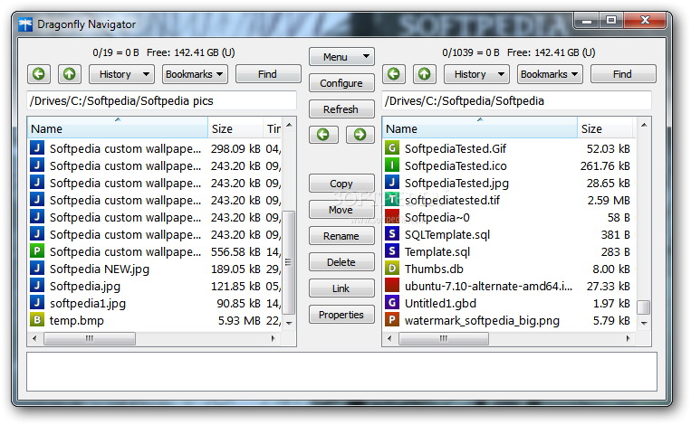Click the P icon of watermark_softpedia_big.png
This screenshot has height=425, width=691.
tap(392, 320)
